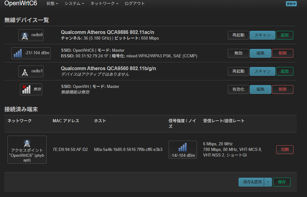Click the Qualcomm Atheros QCA9886 802.11ac/n title

[x=107, y=32]
